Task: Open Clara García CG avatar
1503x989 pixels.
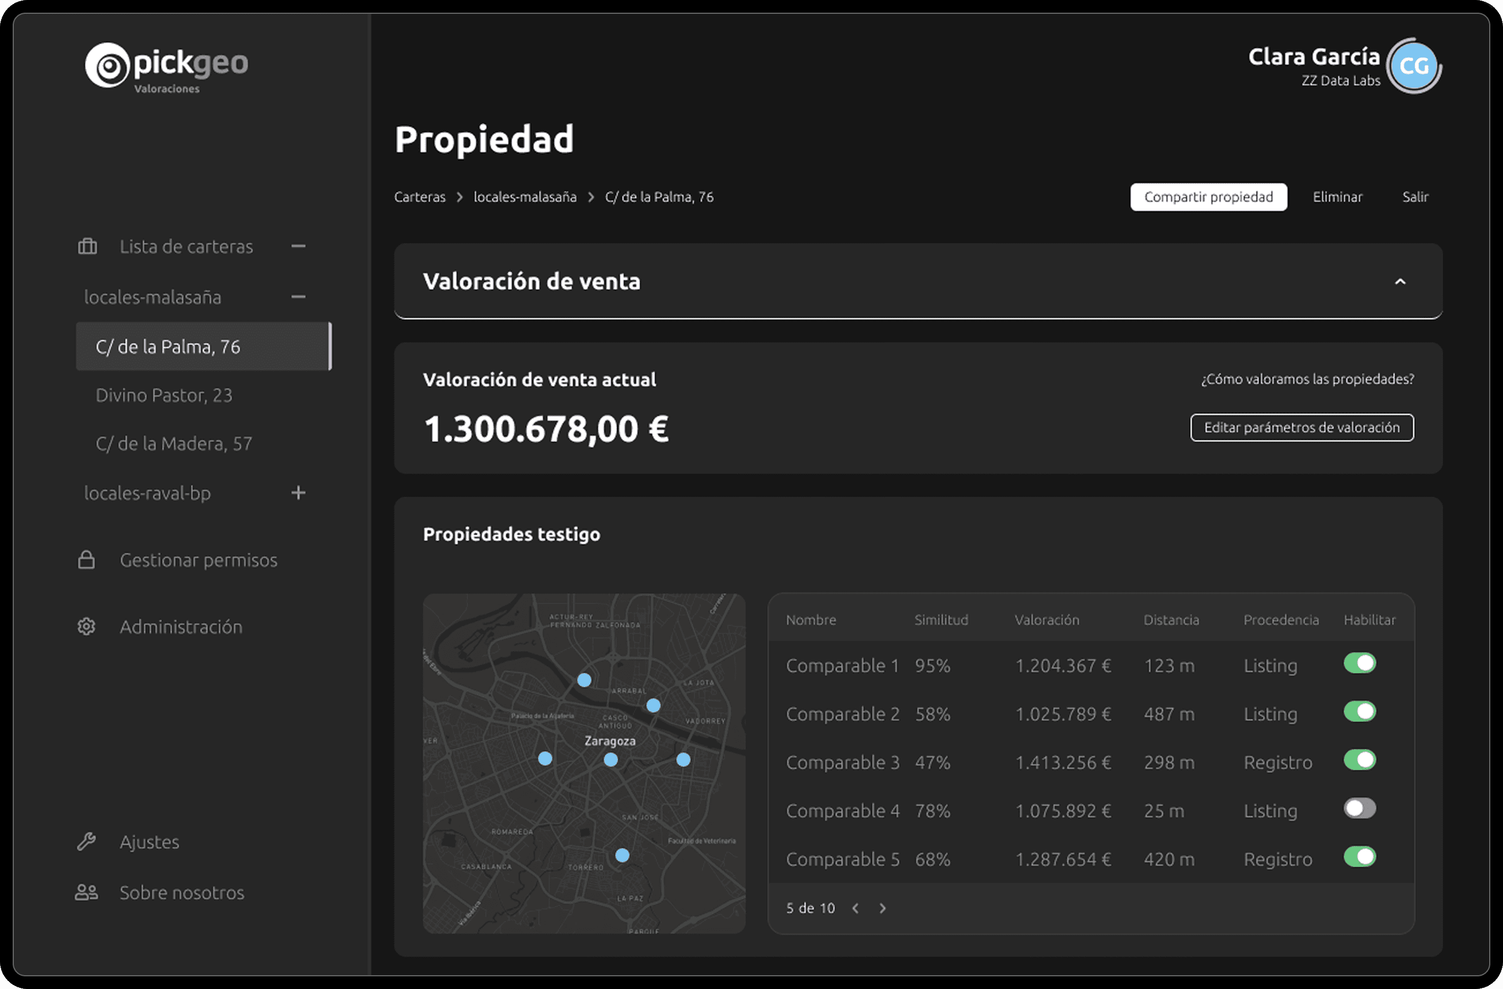Action: (x=1414, y=66)
